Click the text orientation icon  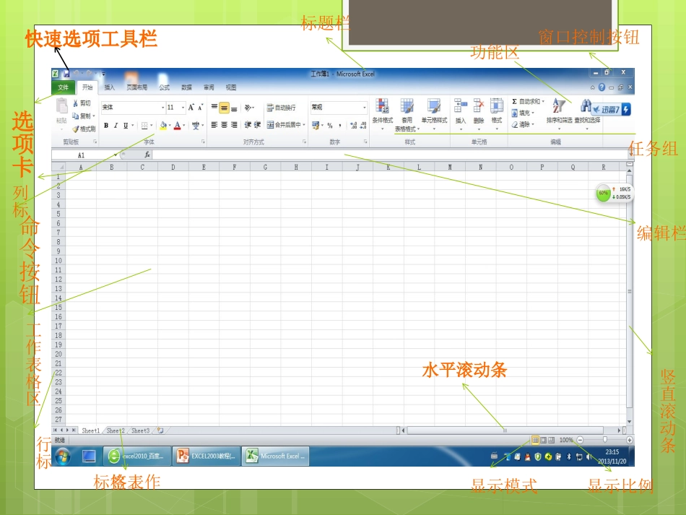248,107
